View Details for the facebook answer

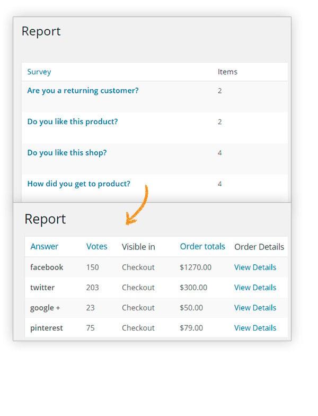pyautogui.click(x=255, y=267)
